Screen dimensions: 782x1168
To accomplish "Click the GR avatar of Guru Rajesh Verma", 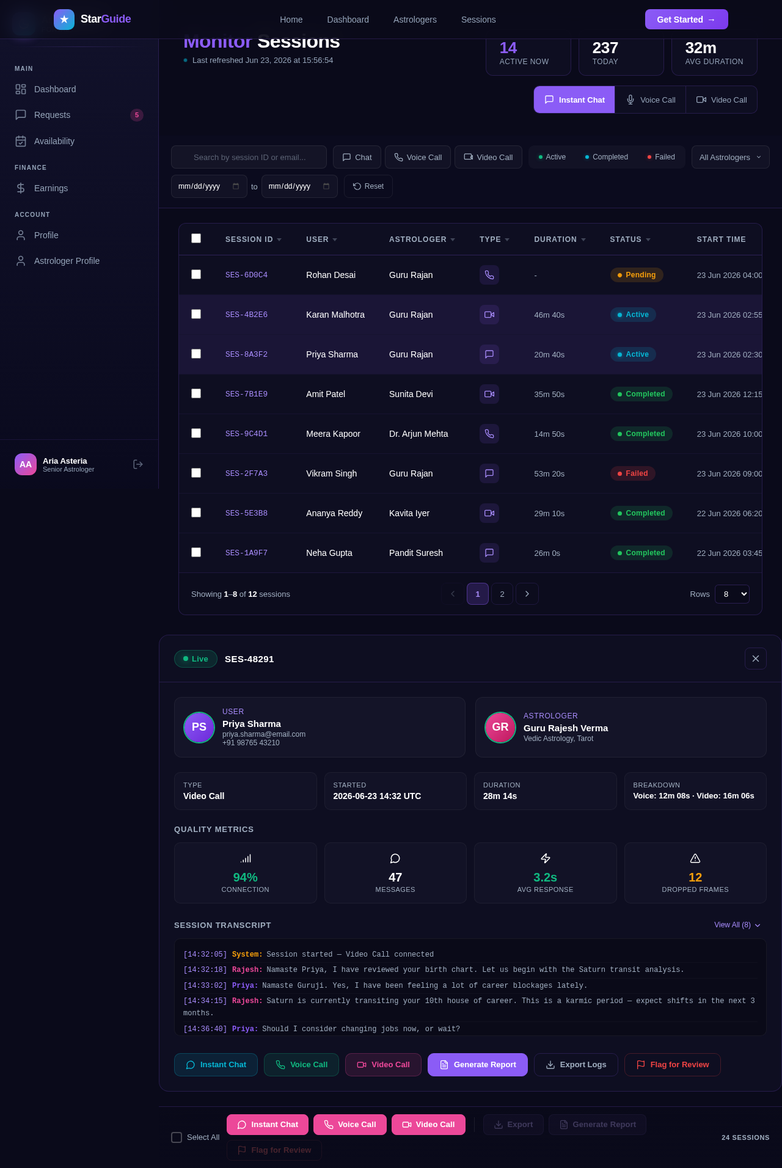I will [x=500, y=728].
